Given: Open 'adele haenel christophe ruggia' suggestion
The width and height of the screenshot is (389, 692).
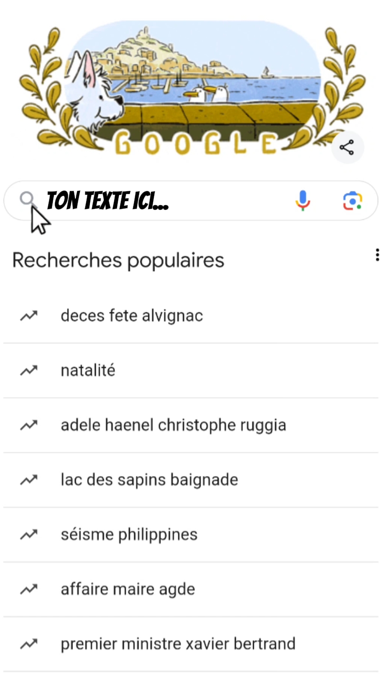Looking at the screenshot, I should (173, 425).
